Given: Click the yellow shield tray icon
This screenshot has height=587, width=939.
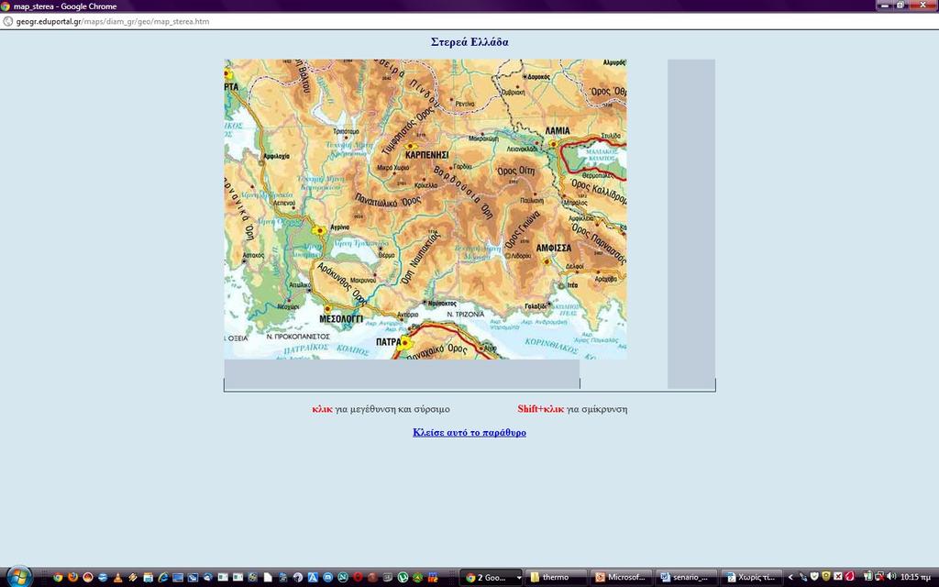Looking at the screenshot, I should tap(826, 577).
